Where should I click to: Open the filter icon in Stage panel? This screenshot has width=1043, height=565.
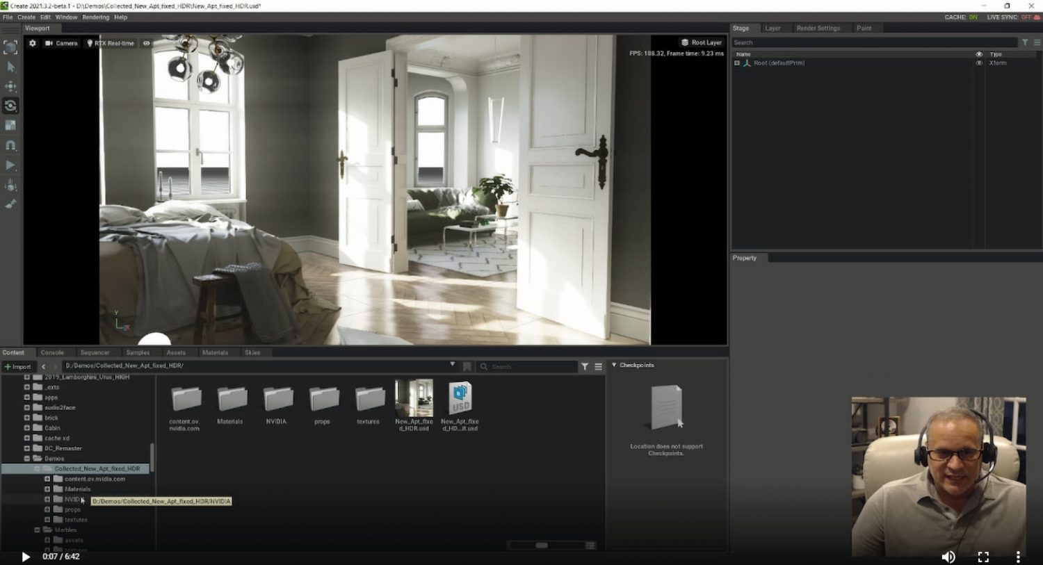coord(1024,42)
